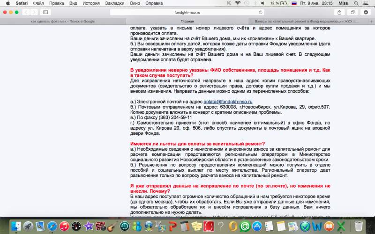
Task: Open the Закладки menu
Action: pos(114,3)
